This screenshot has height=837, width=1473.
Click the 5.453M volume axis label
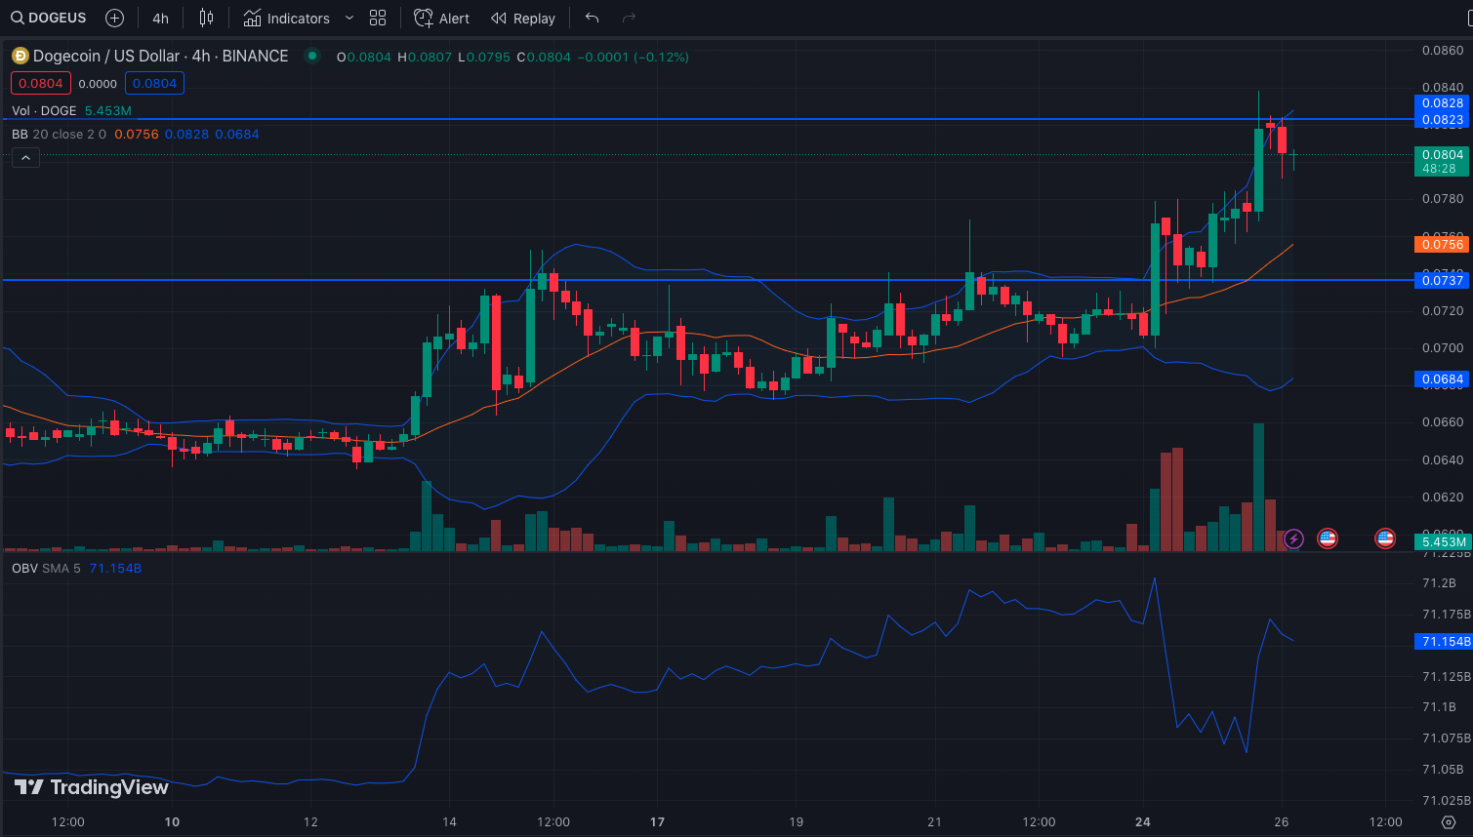point(1442,541)
